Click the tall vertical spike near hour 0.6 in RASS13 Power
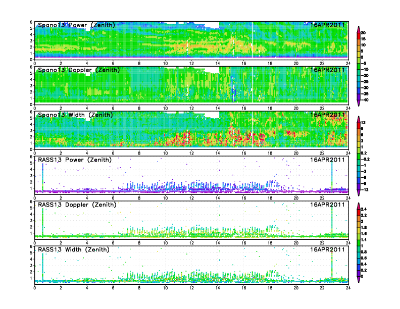 point(42,177)
